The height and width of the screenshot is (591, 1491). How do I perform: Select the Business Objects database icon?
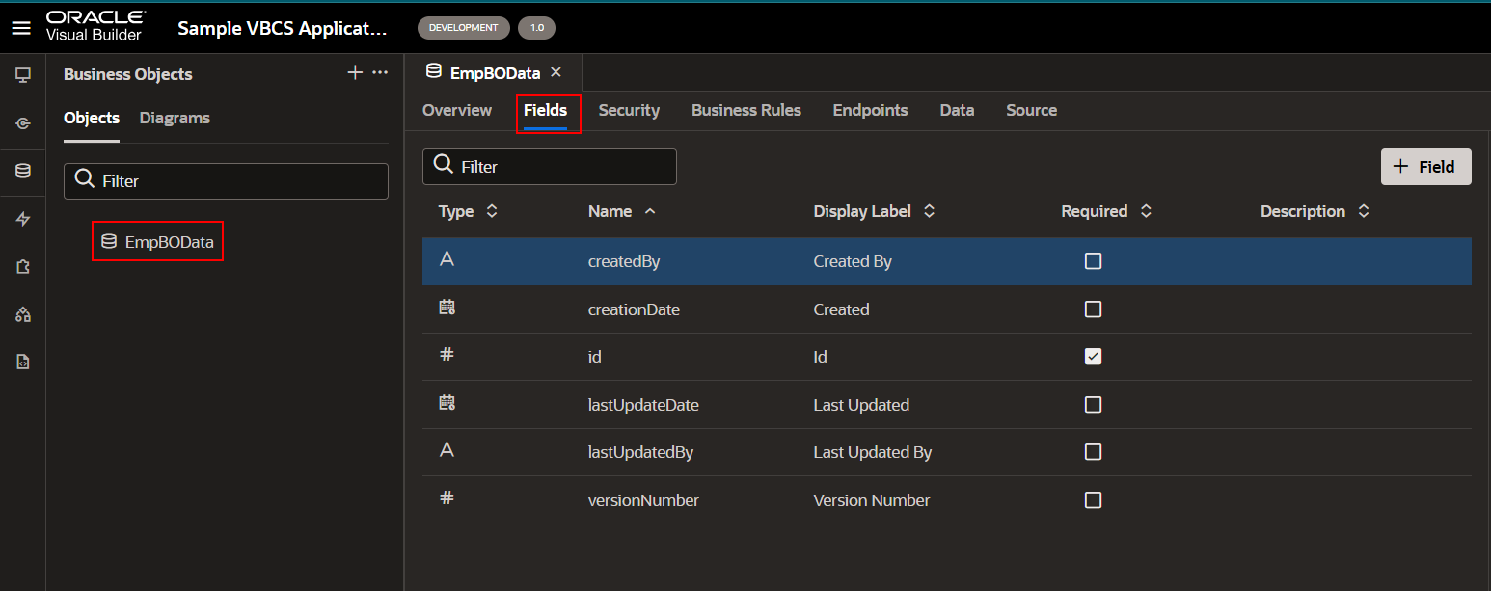[23, 172]
